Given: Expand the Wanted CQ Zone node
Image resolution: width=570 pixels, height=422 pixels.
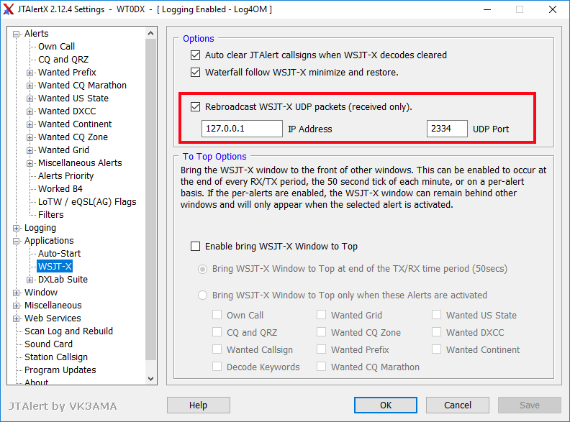Looking at the screenshot, I should click(x=30, y=137).
